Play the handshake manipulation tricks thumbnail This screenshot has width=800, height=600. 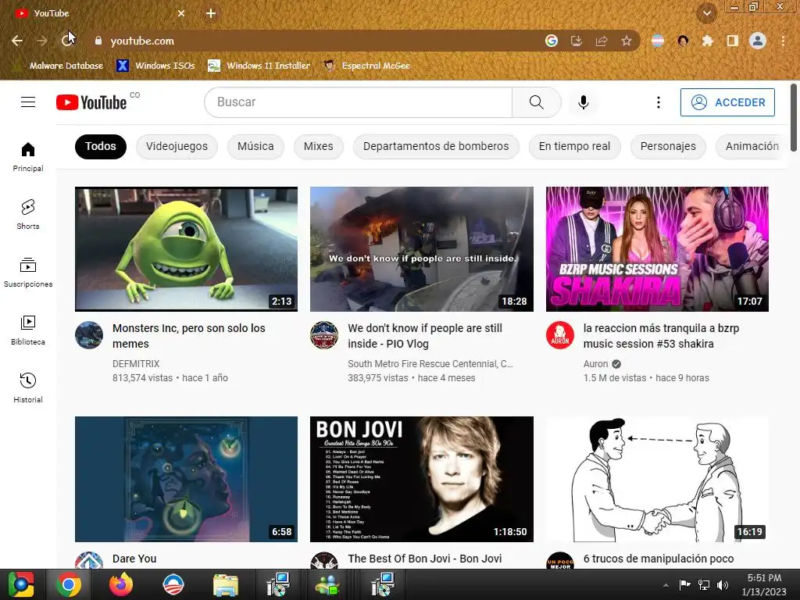pyautogui.click(x=657, y=479)
